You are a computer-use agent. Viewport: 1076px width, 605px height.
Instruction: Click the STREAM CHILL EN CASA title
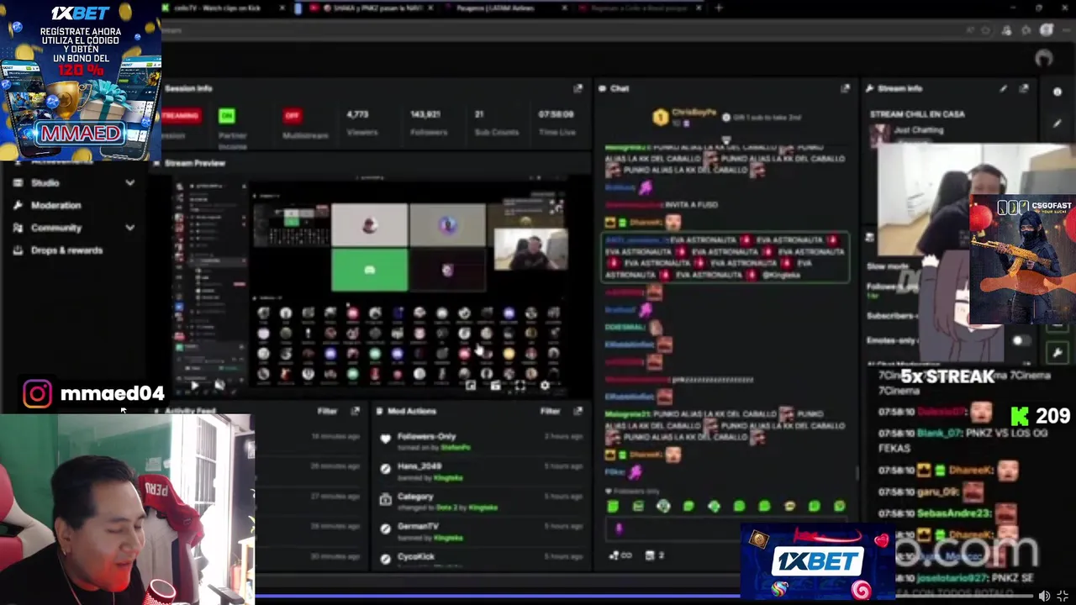point(917,114)
